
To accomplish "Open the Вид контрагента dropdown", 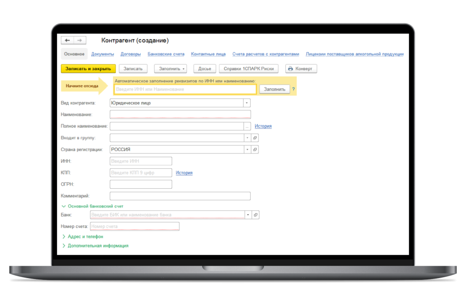I will click(246, 103).
